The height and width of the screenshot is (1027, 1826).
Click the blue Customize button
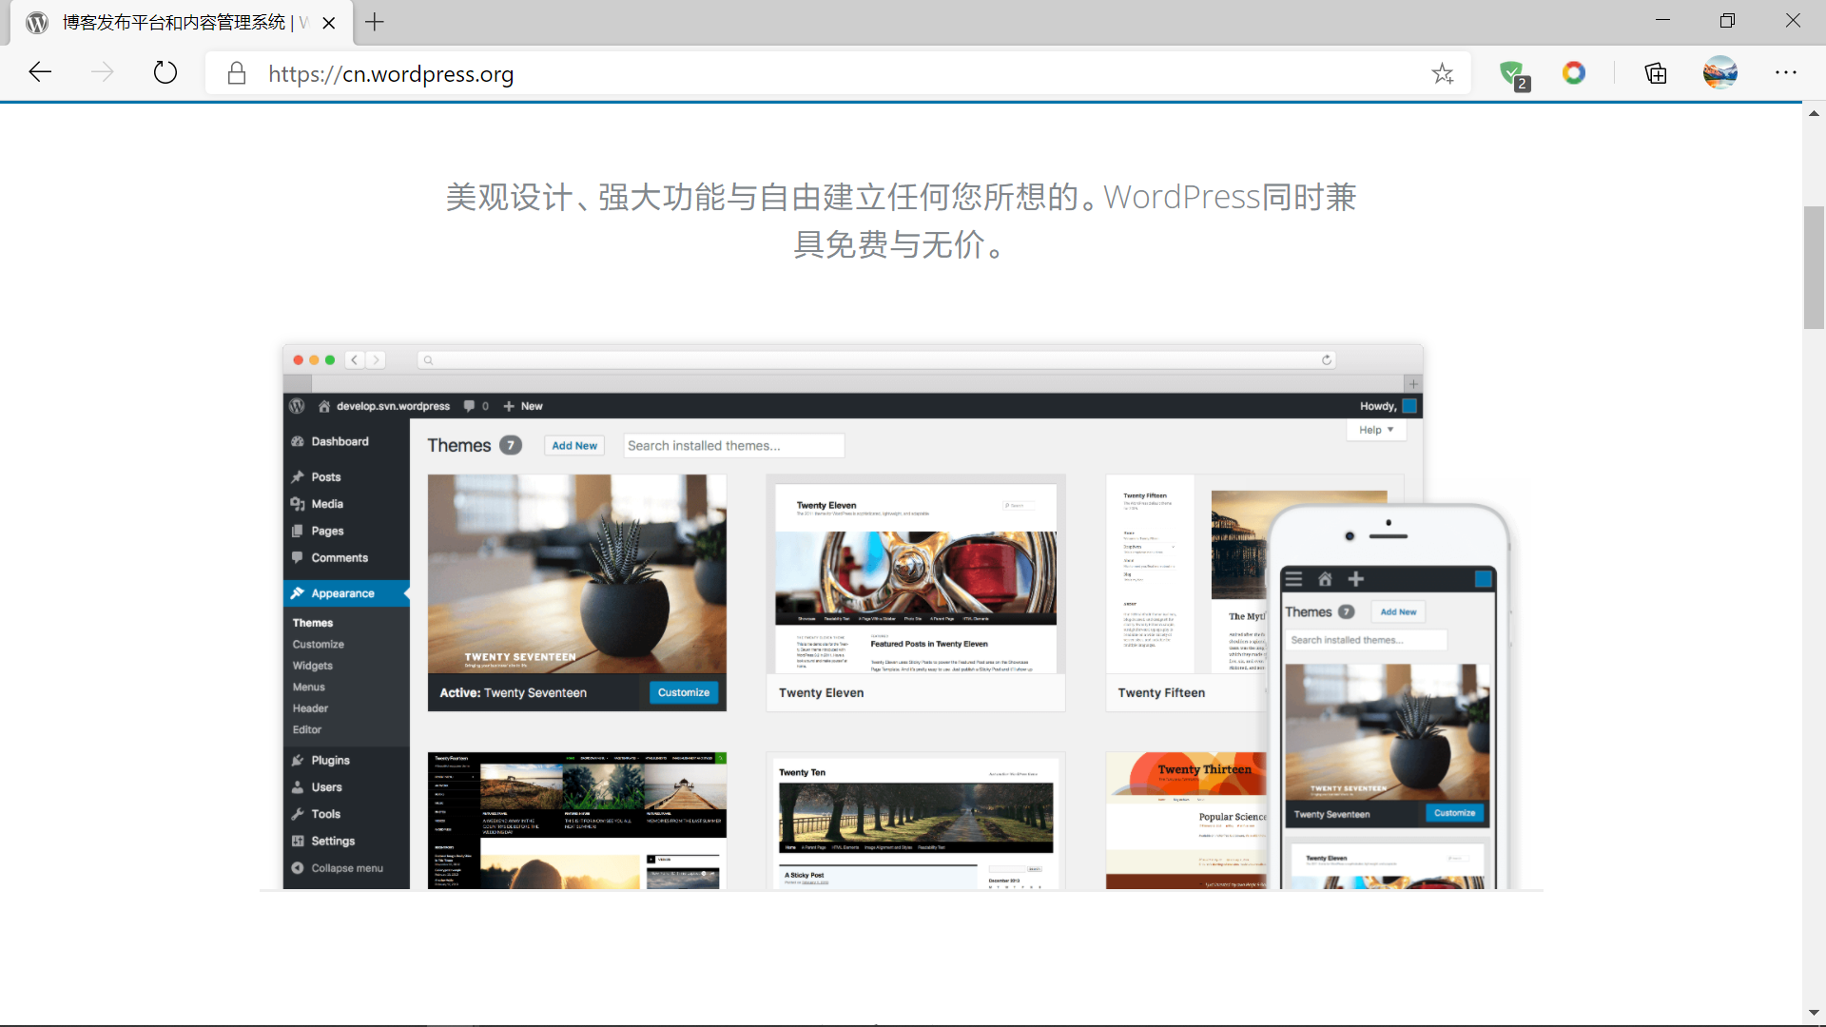tap(683, 692)
